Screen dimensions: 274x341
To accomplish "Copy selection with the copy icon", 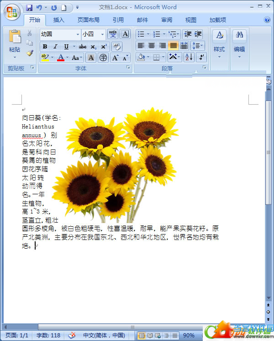I will (30, 43).
